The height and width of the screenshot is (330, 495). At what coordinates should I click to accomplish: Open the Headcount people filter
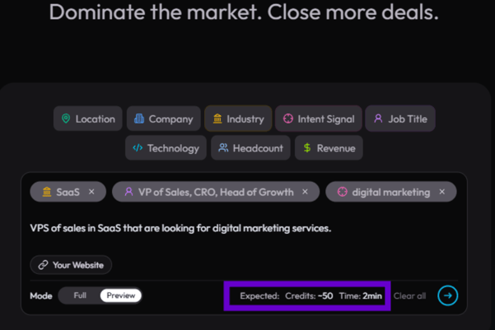click(250, 148)
